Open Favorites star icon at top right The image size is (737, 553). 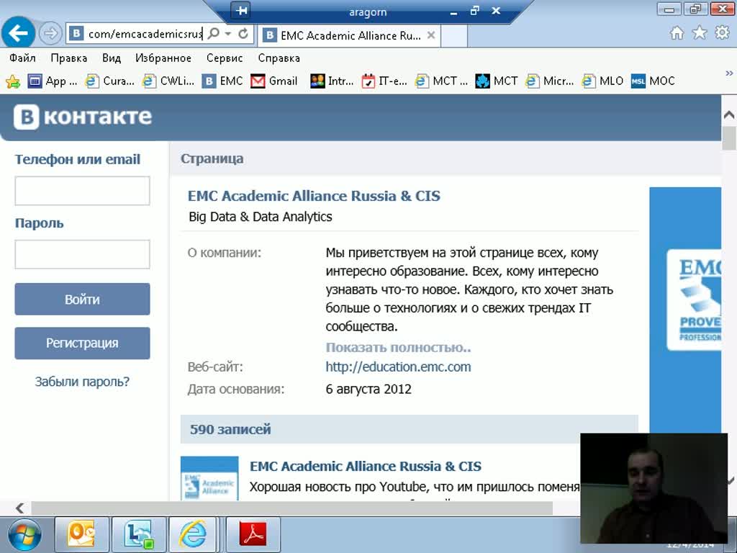700,33
